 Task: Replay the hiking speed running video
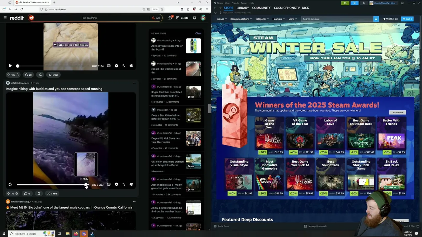[x=10, y=184]
